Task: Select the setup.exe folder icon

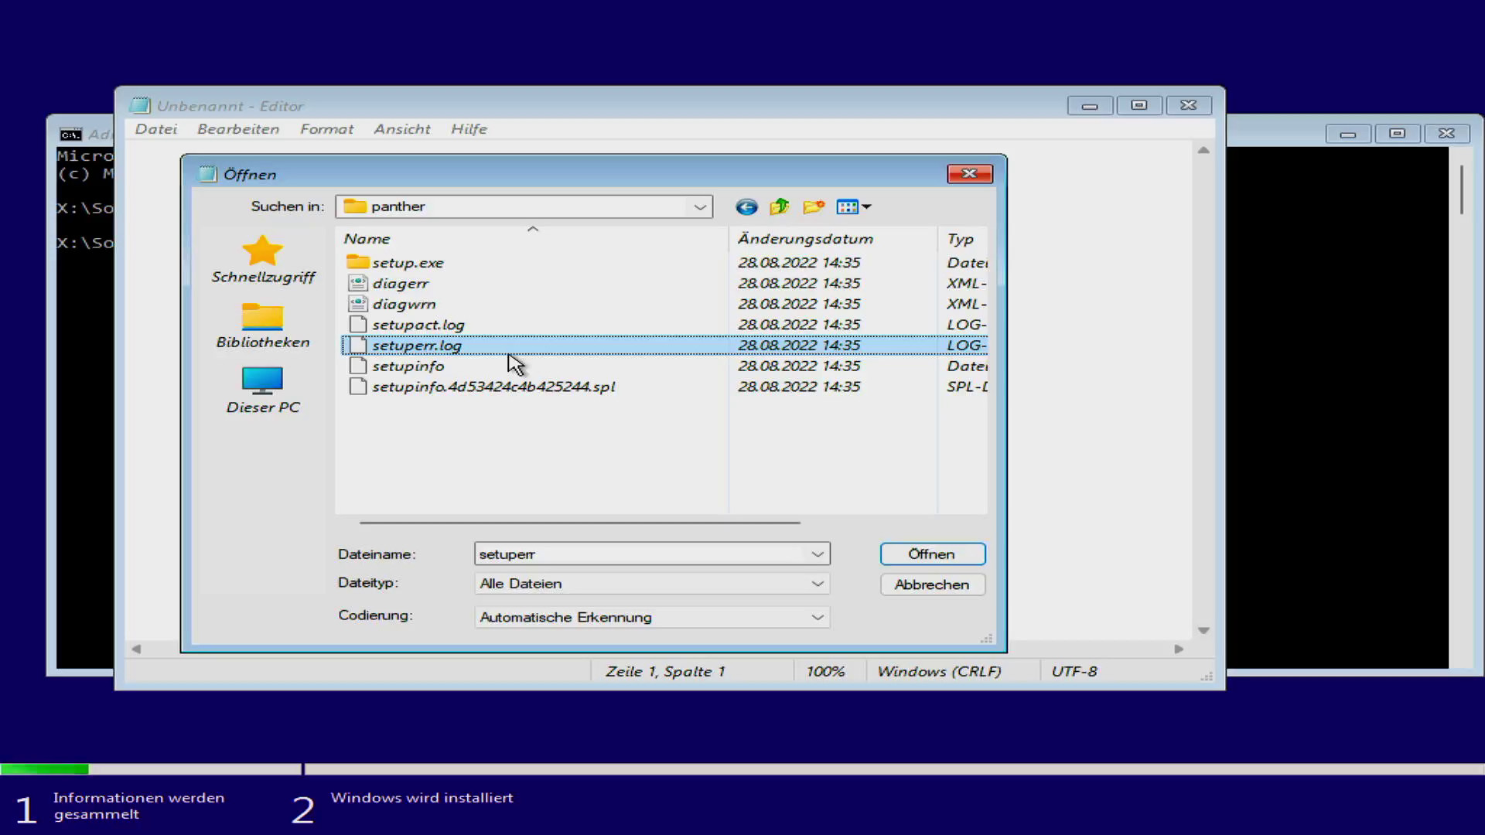Action: pyautogui.click(x=357, y=262)
